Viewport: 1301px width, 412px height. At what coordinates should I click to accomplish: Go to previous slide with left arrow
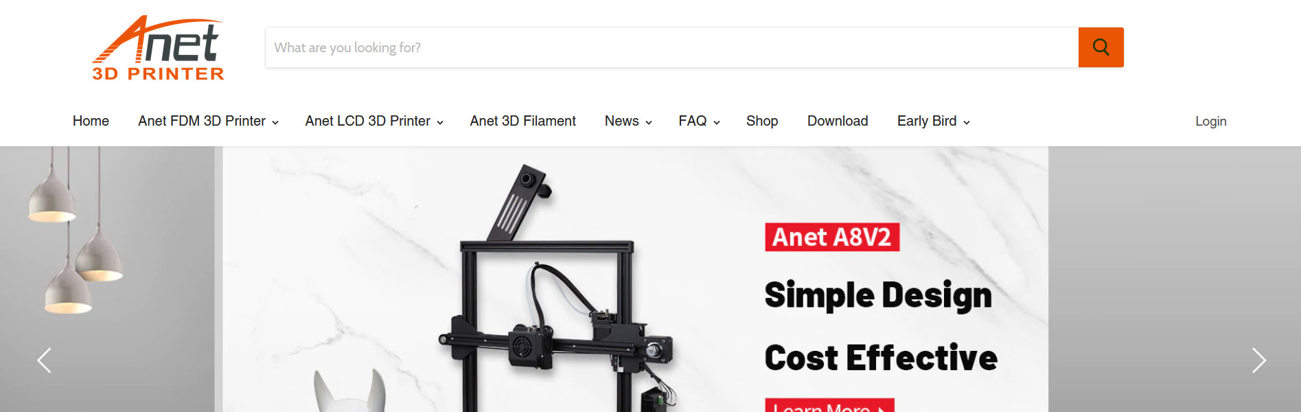pyautogui.click(x=44, y=360)
